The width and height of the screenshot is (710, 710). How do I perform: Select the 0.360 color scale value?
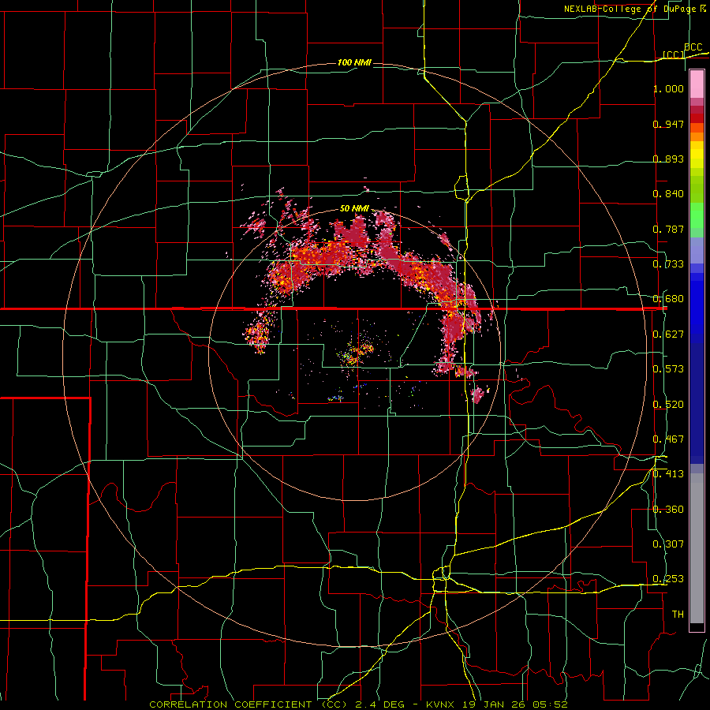click(x=668, y=510)
